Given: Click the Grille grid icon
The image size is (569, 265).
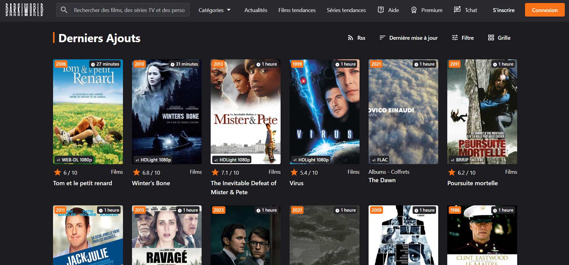Looking at the screenshot, I should (x=491, y=38).
